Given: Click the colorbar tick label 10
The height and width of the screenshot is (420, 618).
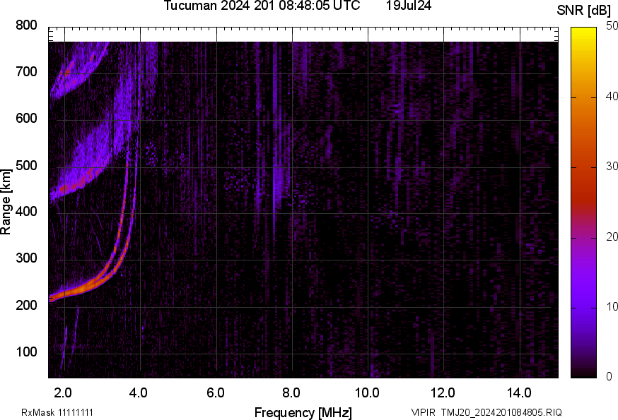Looking at the screenshot, I should [612, 306].
